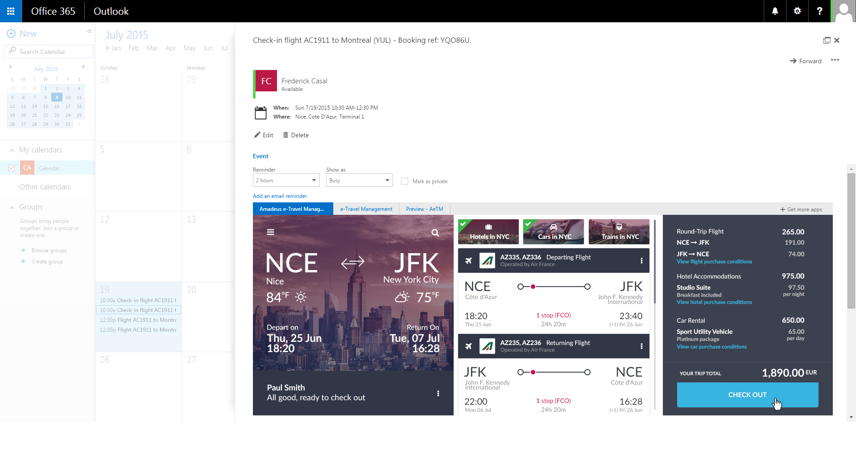Click the Outlook app title
856x468 pixels.
(111, 11)
